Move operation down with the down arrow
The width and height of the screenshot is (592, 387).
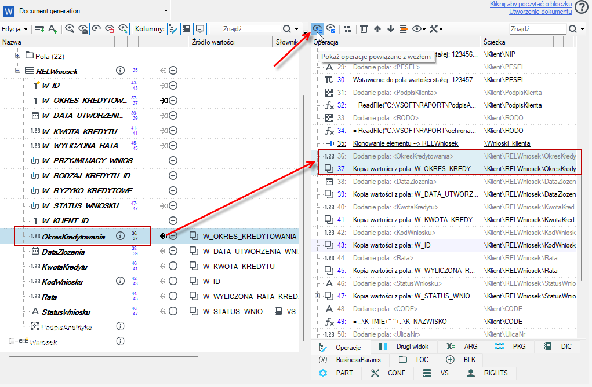[391, 29]
